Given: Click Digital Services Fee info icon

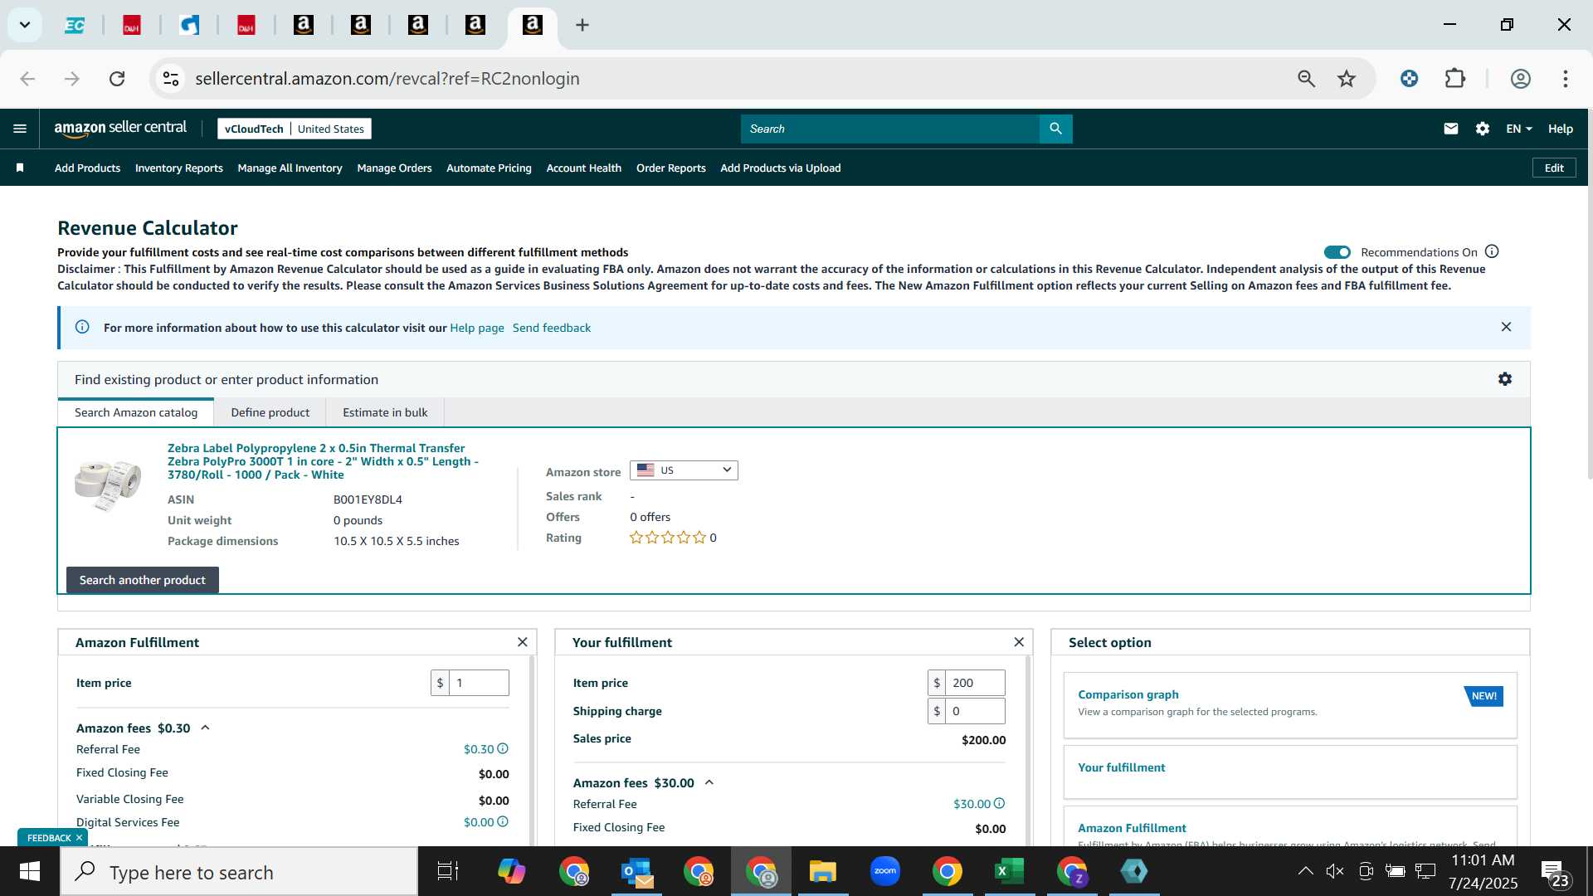Looking at the screenshot, I should point(502,821).
